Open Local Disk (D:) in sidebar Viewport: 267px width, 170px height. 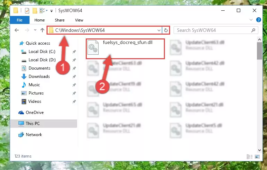click(x=42, y=60)
